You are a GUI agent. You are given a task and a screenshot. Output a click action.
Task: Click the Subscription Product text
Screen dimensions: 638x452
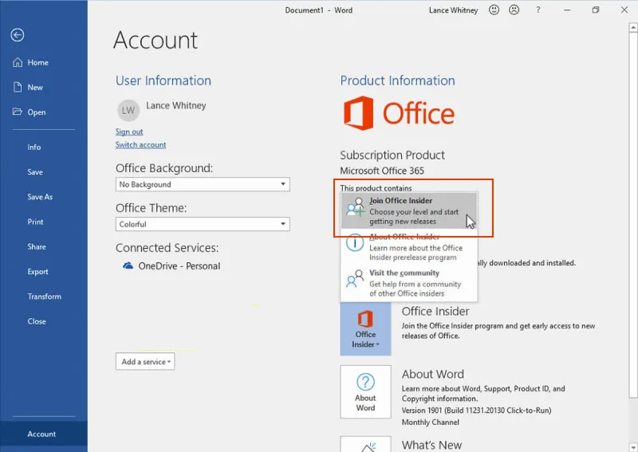tap(392, 155)
